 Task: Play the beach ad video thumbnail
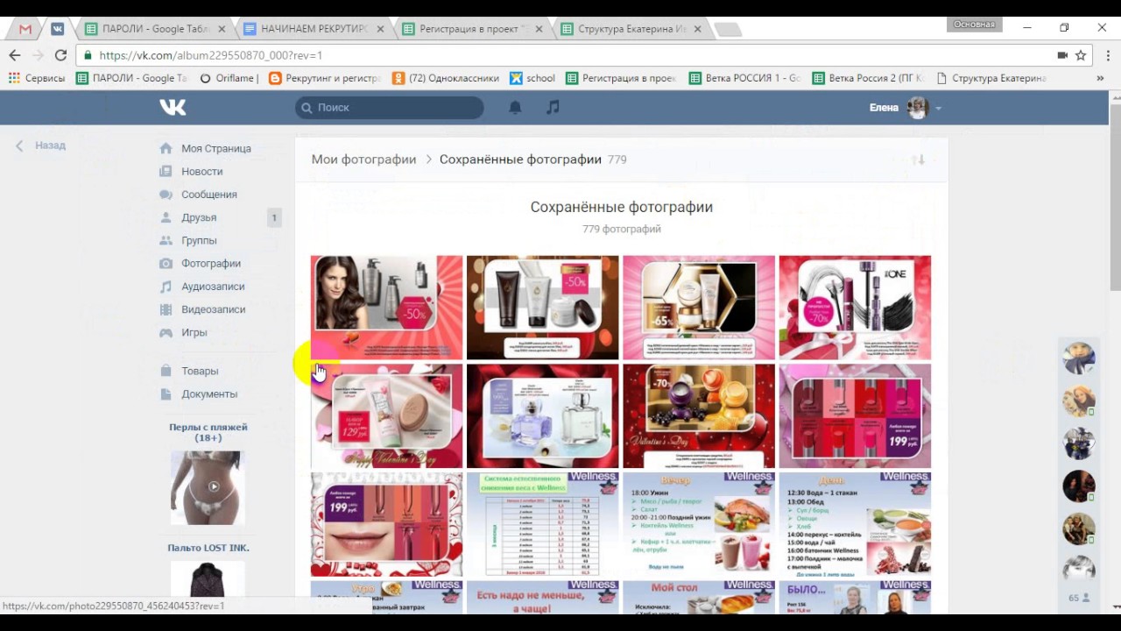point(207,487)
